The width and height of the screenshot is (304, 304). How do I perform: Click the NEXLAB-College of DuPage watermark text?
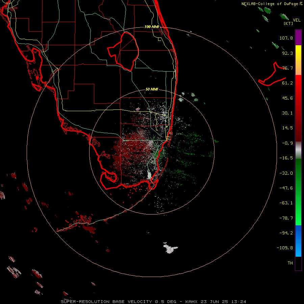[272, 4]
